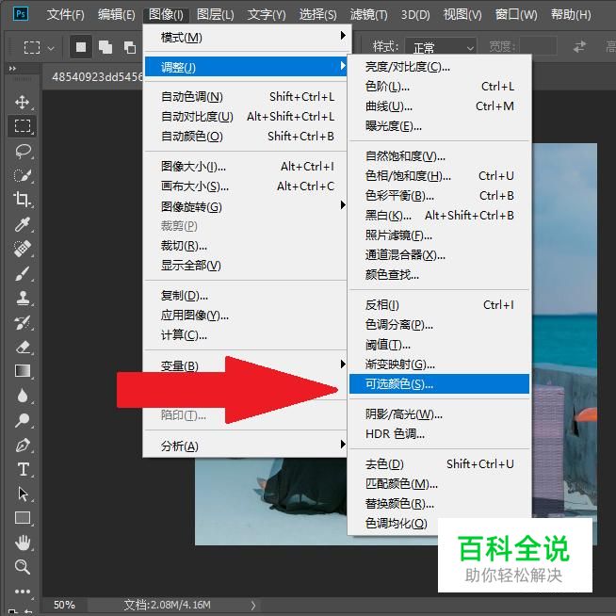Click 图像大小(I) image size
616x616 pixels.
pos(246,166)
